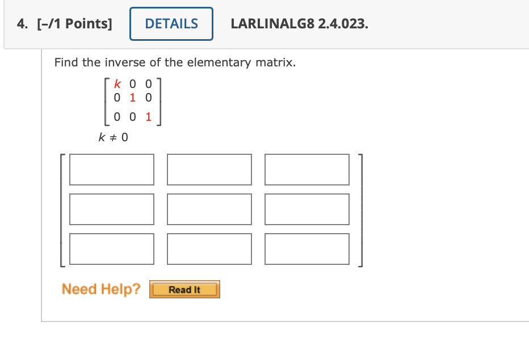Image resolution: width=529 pixels, height=346 pixels.
Task: Click the k ≠ 0 condition text
Action: tap(113, 137)
